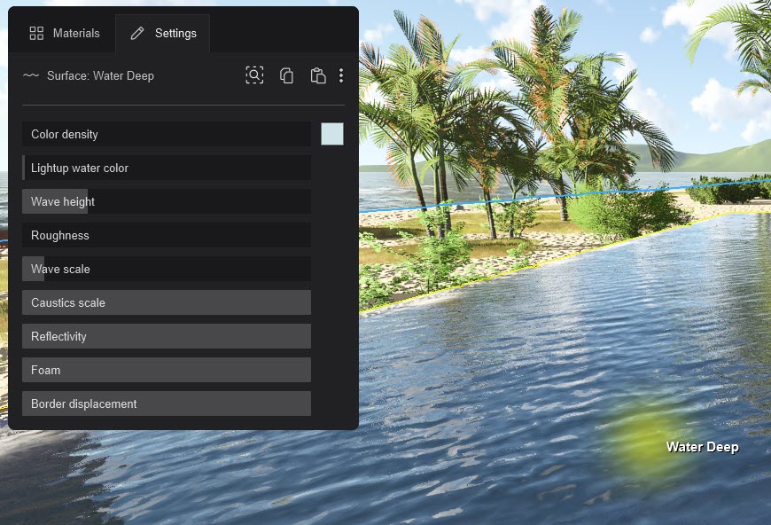The width and height of the screenshot is (771, 525).
Task: Change the Foam slider
Action: click(167, 370)
